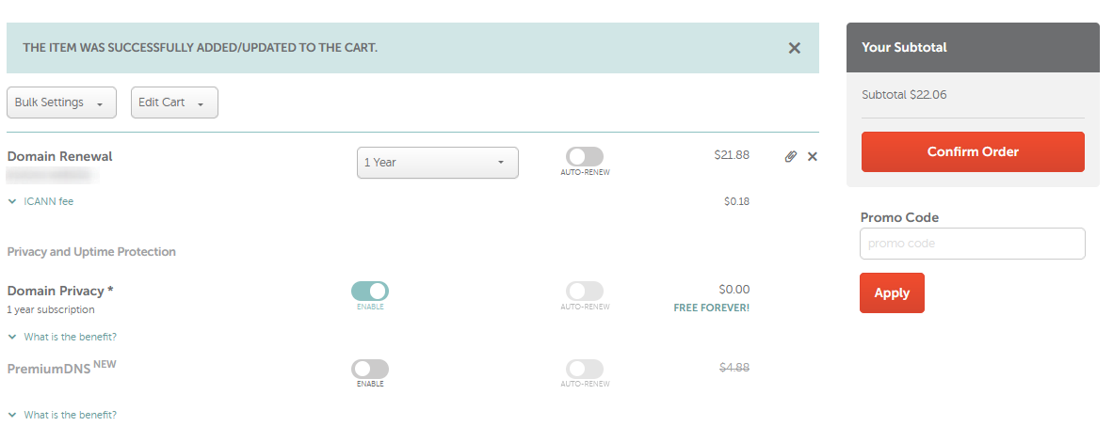Click the ICANN fee chevron icon
The image size is (1113, 442).
[x=12, y=201]
